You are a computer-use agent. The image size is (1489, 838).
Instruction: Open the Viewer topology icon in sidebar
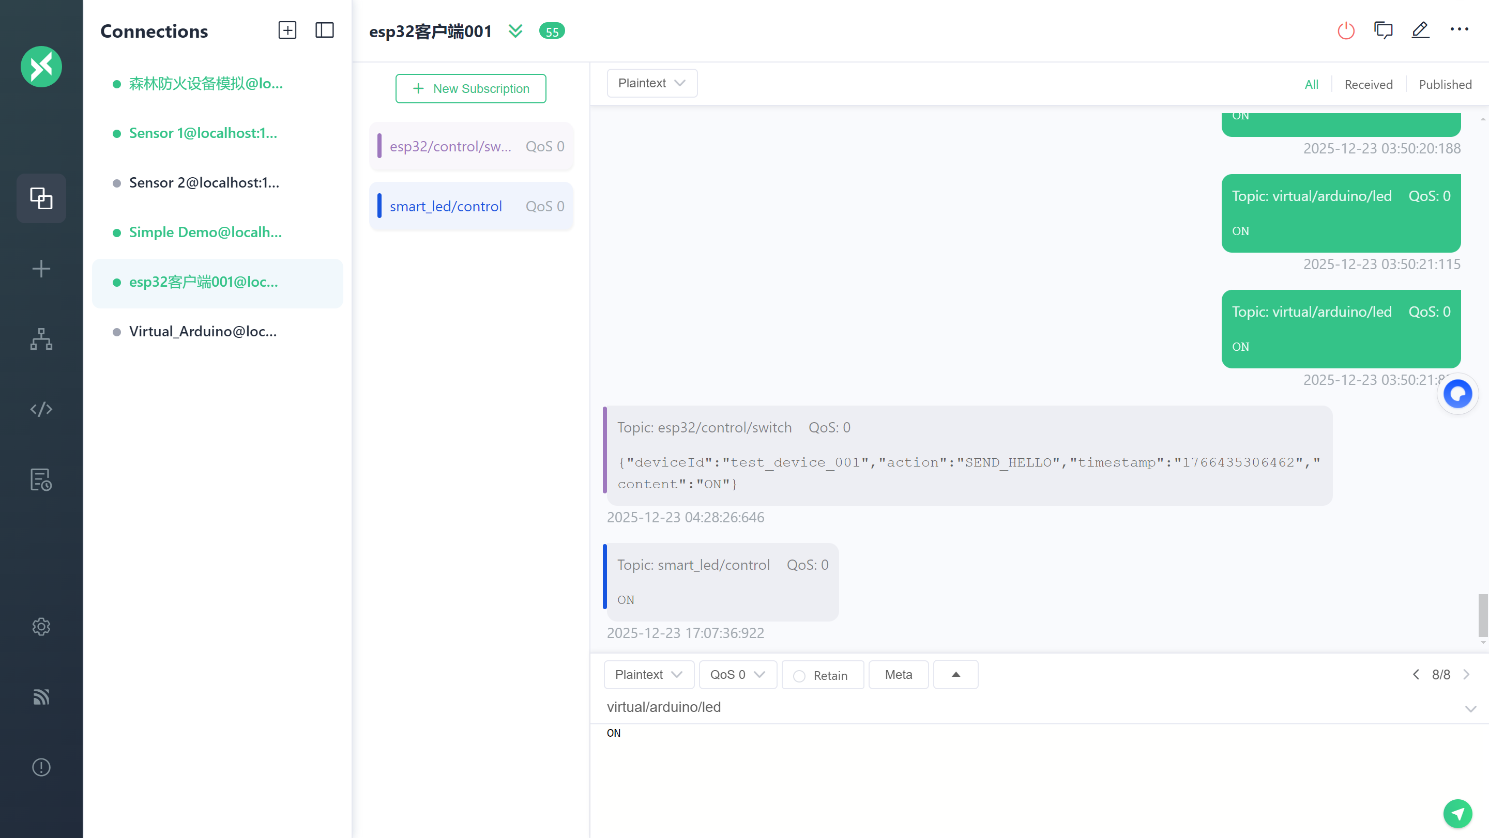(x=41, y=339)
